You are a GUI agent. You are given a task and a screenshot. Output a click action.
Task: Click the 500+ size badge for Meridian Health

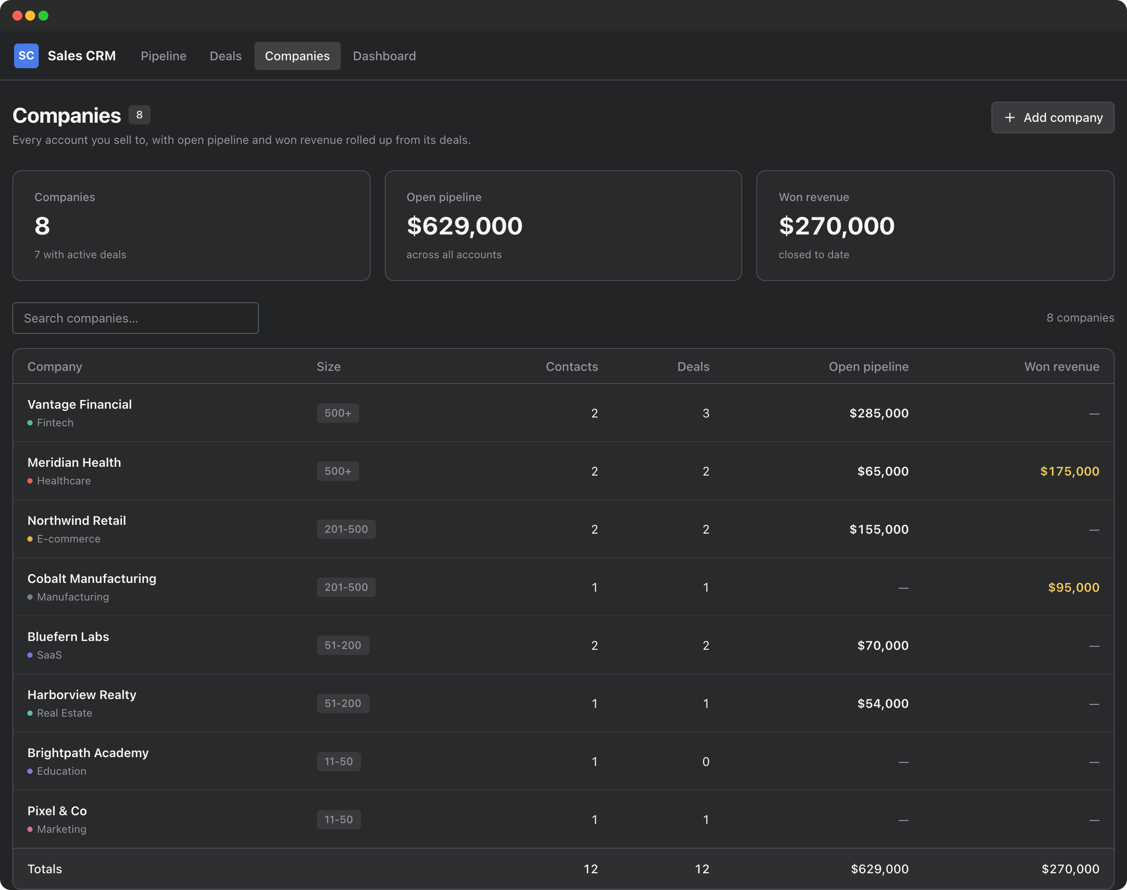(338, 471)
